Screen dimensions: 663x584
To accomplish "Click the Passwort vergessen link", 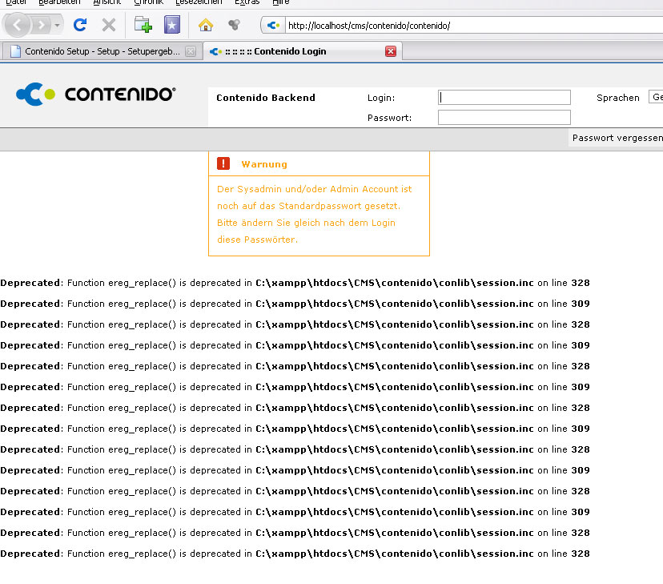I will click(x=617, y=138).
